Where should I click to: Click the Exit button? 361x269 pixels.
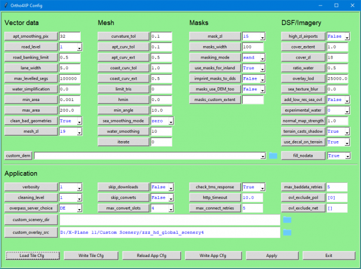(329, 256)
